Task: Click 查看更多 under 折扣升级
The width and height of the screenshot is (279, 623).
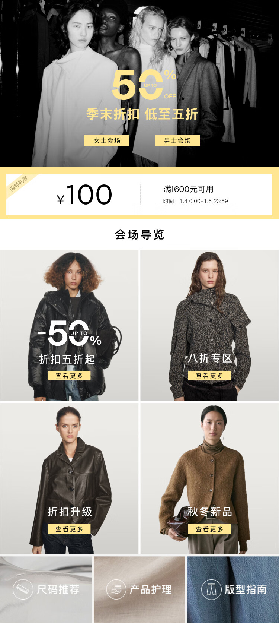Action: [69, 529]
